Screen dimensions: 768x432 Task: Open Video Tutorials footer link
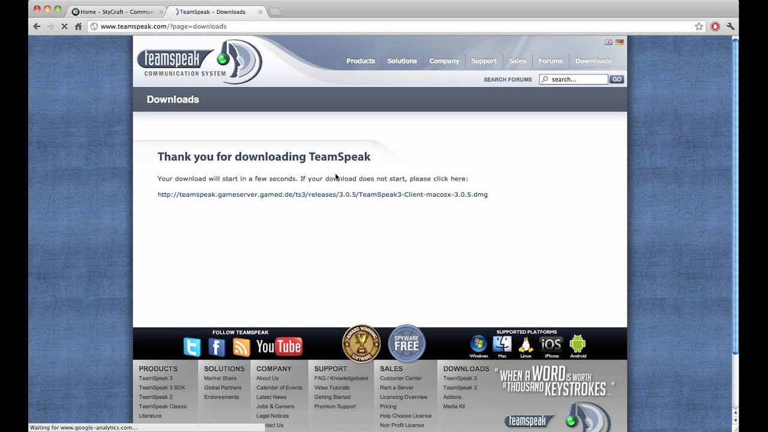(332, 388)
